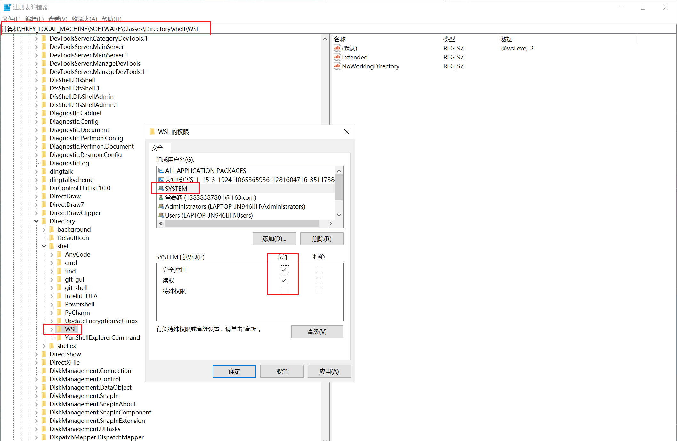Expand the WSL registry key

pyautogui.click(x=52, y=329)
